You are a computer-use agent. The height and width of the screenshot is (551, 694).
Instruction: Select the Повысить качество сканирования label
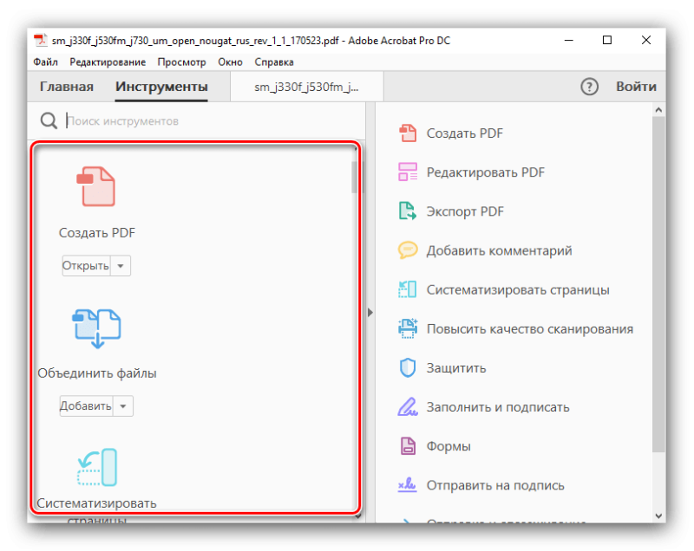tap(530, 328)
